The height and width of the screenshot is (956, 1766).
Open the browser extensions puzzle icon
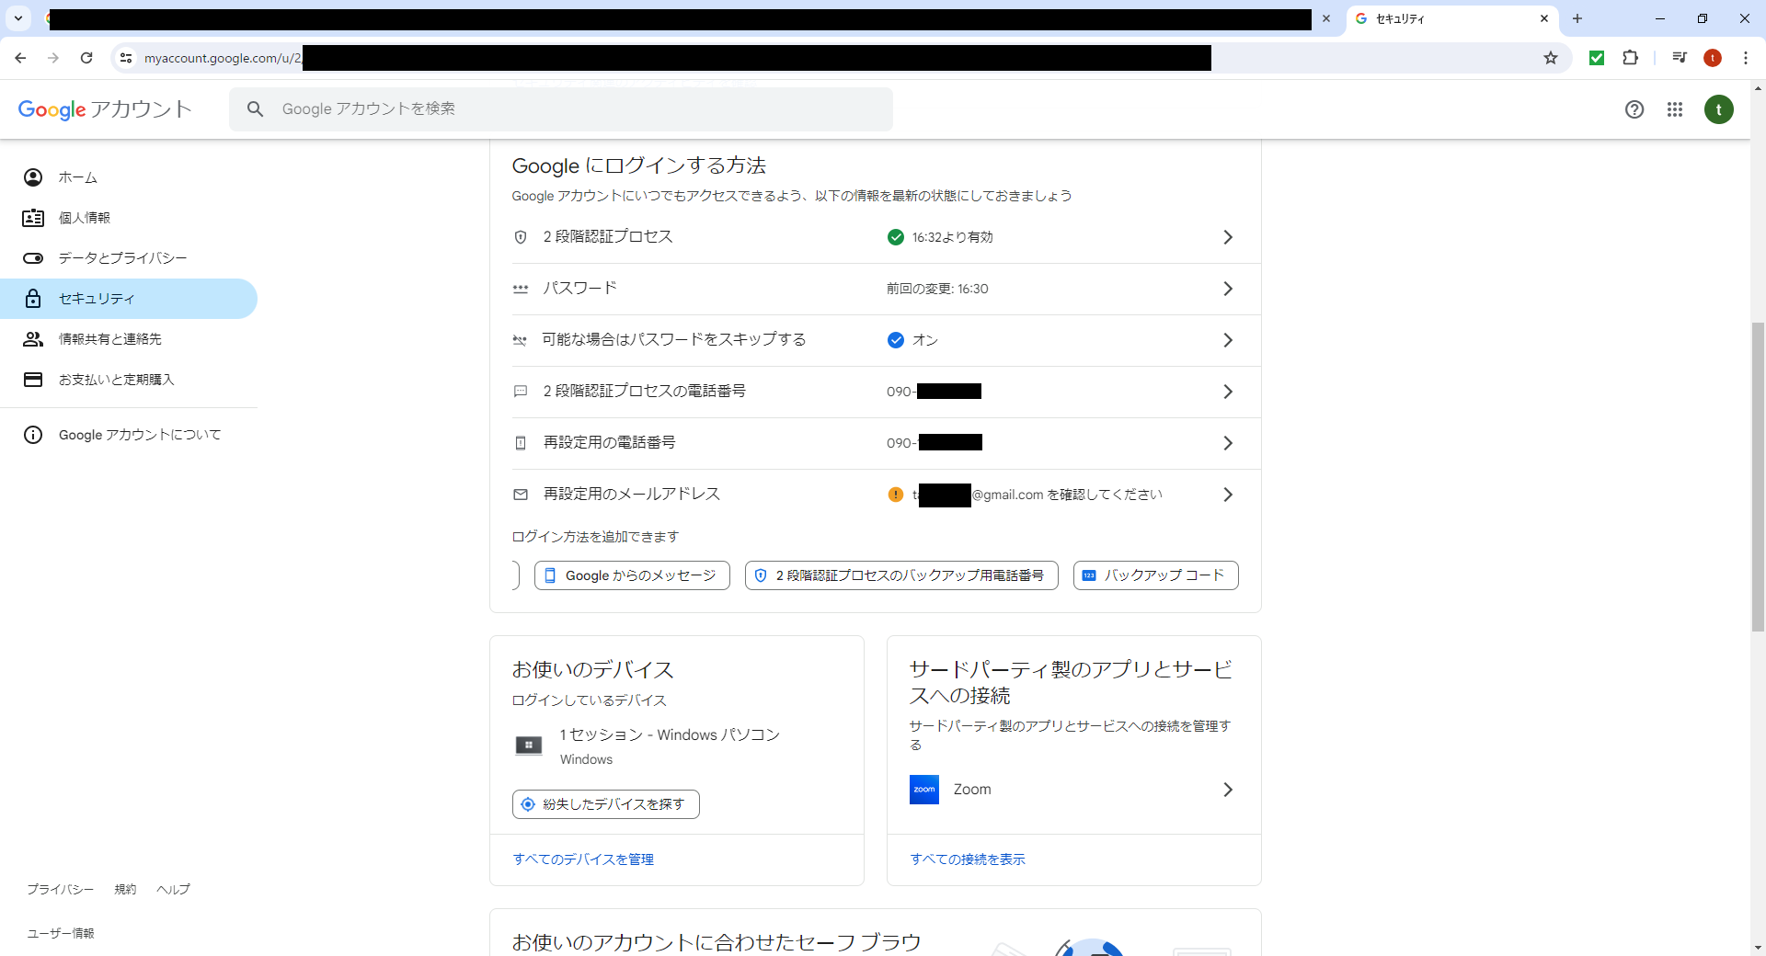click(1631, 58)
